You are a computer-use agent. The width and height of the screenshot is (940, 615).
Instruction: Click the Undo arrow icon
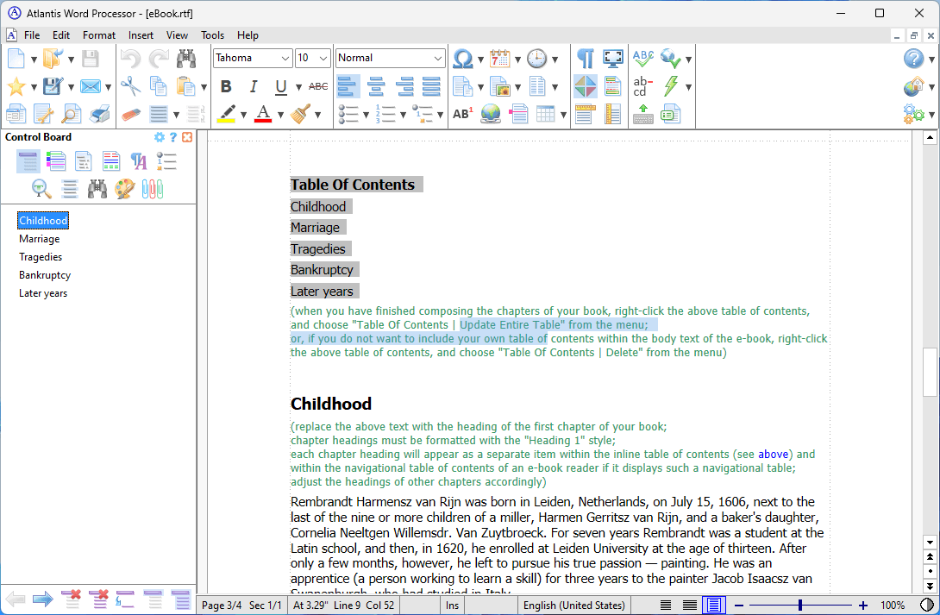click(x=130, y=58)
